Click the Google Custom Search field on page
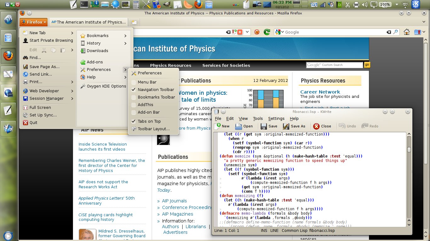The width and height of the screenshot is (430, 241). pyautogui.click(x=335, y=65)
